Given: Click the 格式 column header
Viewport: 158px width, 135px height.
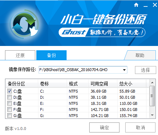Looking at the screenshot, I should pos(78,84).
